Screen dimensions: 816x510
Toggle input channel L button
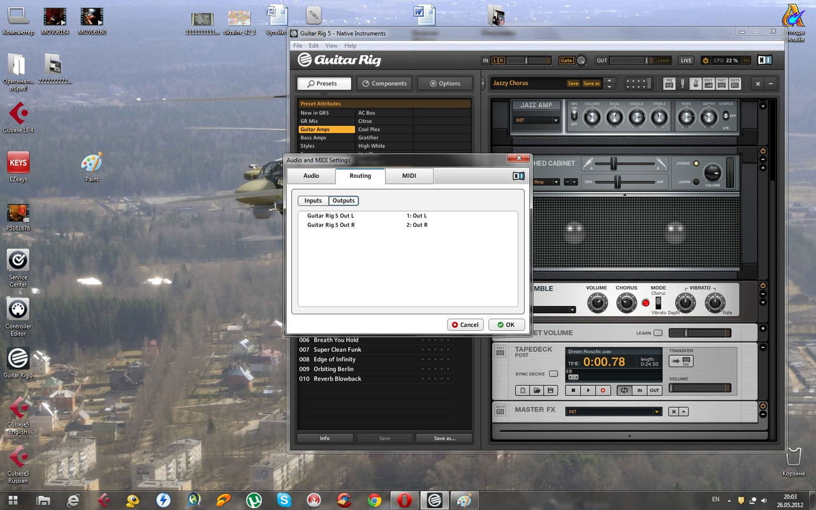(x=494, y=61)
